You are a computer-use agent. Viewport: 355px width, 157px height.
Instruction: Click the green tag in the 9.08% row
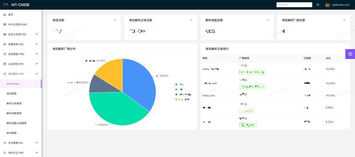pos(247,111)
